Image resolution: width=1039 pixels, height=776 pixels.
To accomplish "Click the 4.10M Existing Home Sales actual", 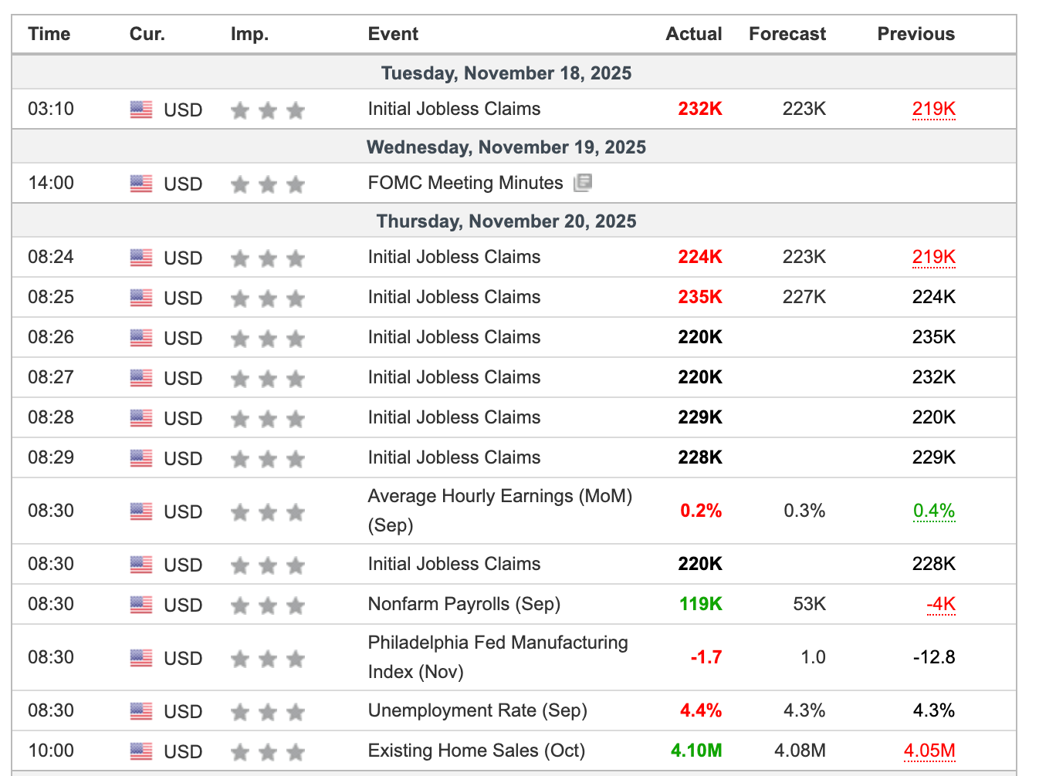I will point(696,751).
